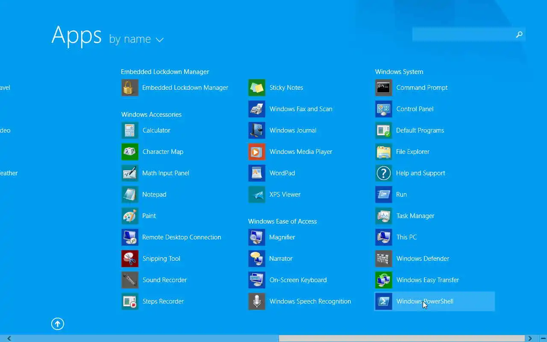547x342 pixels.
Task: Click the Windows Accessories group header
Action: [x=151, y=115]
